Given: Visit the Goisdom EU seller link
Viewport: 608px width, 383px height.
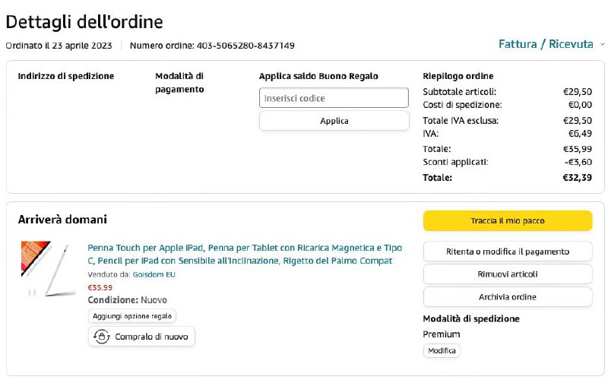Looking at the screenshot, I should tap(153, 274).
